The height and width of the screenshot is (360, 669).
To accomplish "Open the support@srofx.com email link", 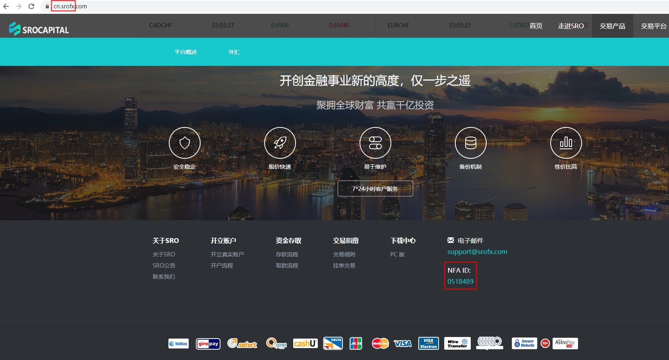I will [477, 252].
